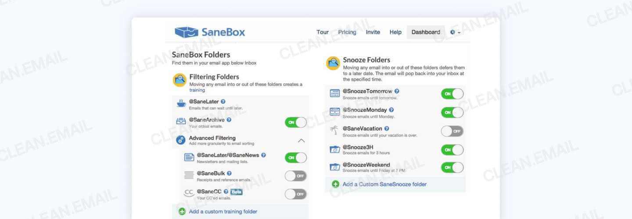Turn off the @SnoozeTomorrow toggle

click(452, 94)
